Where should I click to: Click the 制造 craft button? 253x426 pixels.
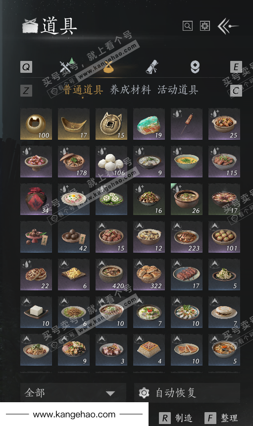tap(176, 418)
